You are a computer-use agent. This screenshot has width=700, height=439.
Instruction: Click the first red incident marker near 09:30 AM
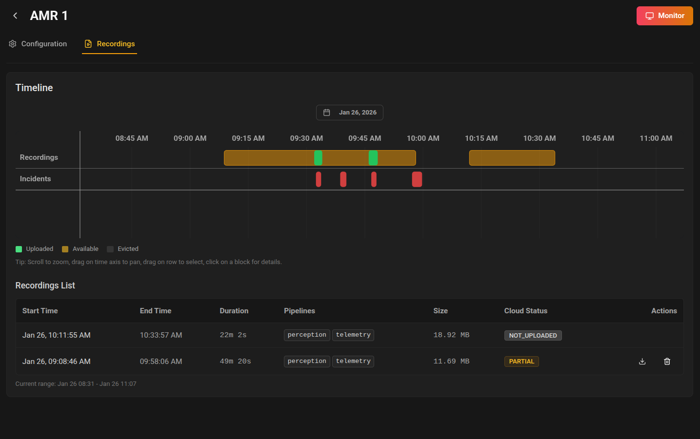pos(319,179)
